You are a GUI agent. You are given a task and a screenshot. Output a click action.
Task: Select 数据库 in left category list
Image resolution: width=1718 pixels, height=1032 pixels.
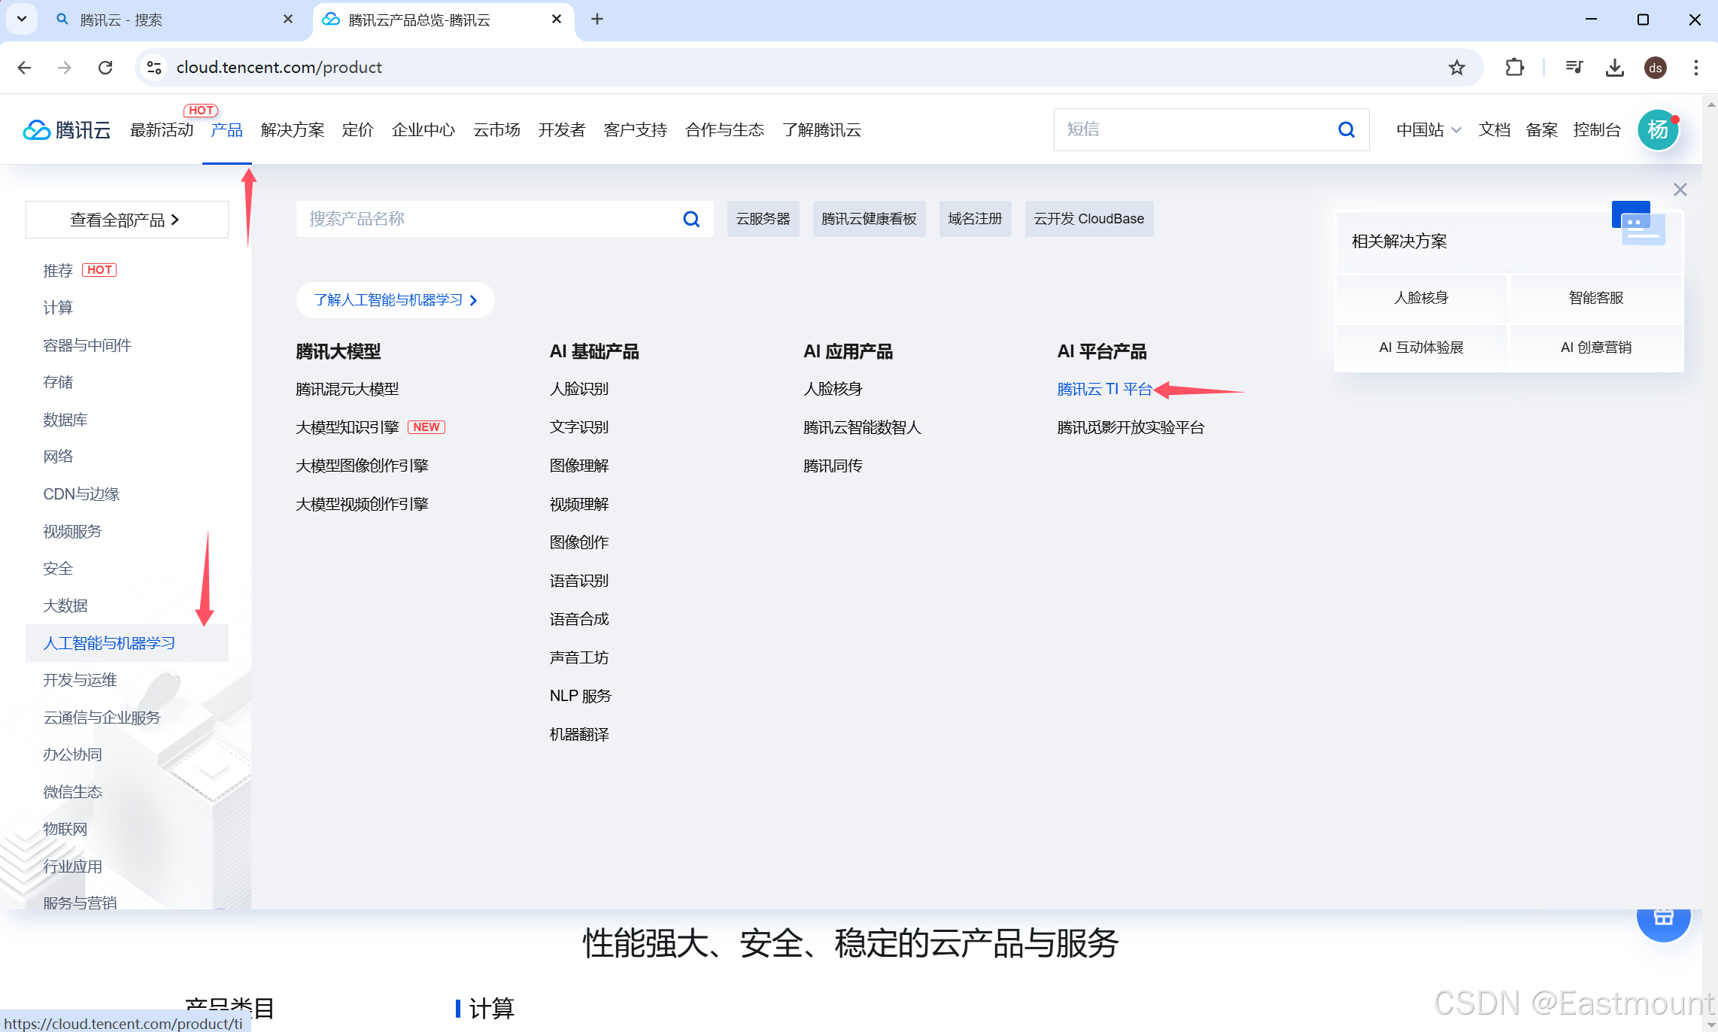[x=65, y=420]
